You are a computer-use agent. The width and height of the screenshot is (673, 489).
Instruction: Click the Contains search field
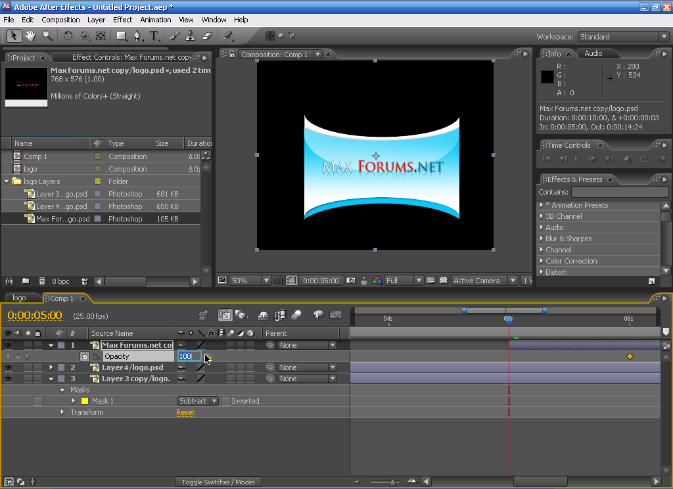coord(619,192)
